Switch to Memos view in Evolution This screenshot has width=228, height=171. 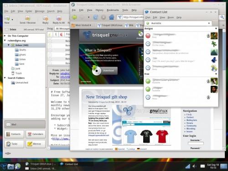coord(36,144)
